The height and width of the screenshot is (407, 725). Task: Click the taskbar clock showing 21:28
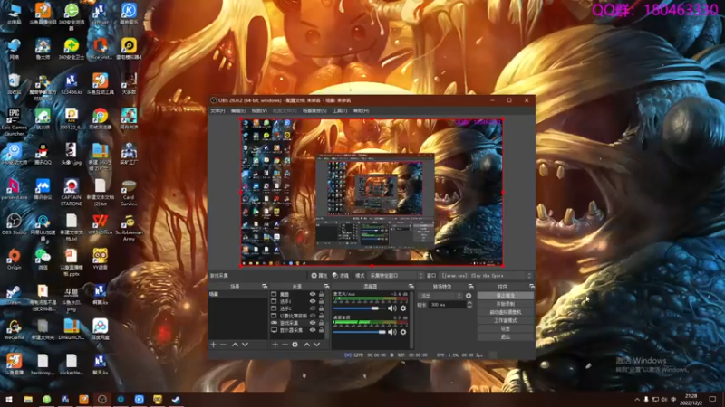(x=691, y=399)
